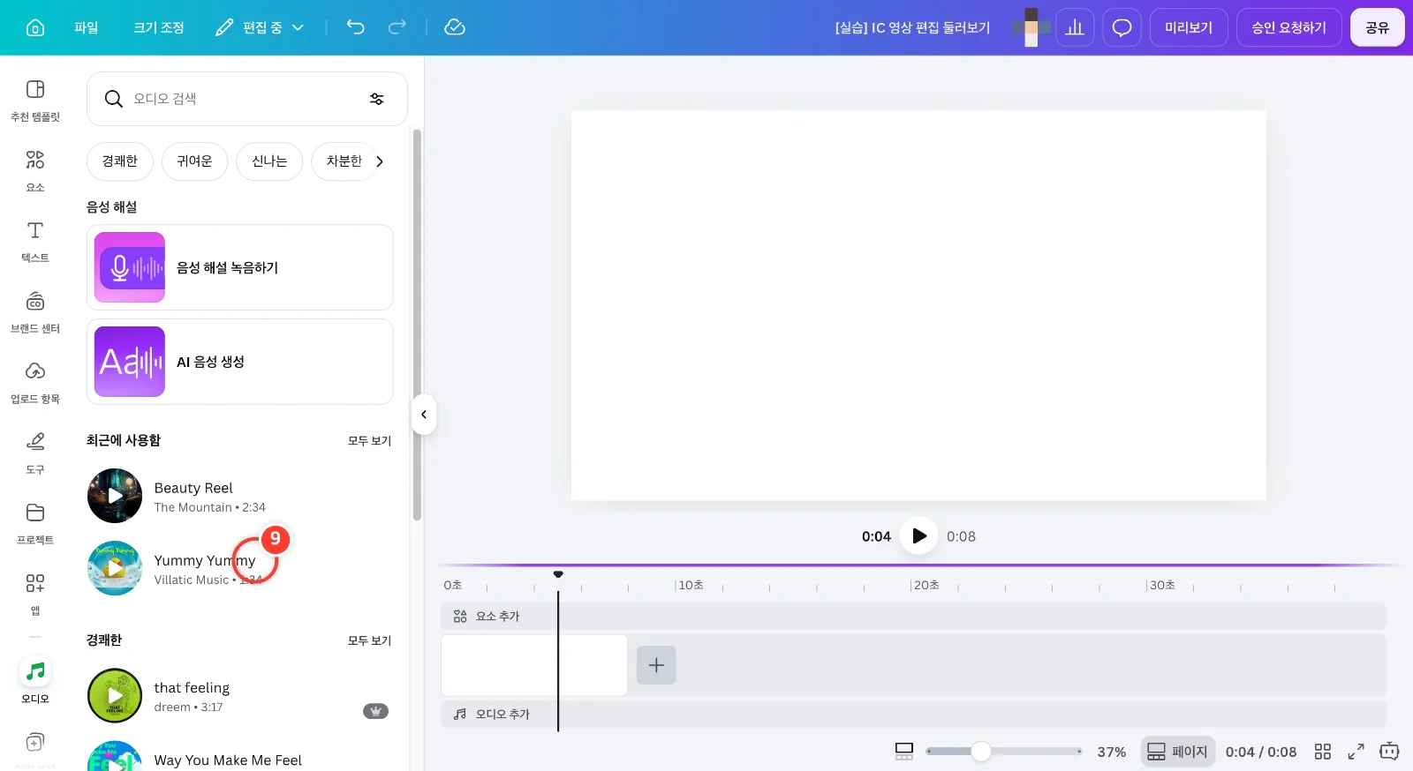The width and height of the screenshot is (1413, 771).
Task: Go to Canva home icon
Action: [35, 27]
